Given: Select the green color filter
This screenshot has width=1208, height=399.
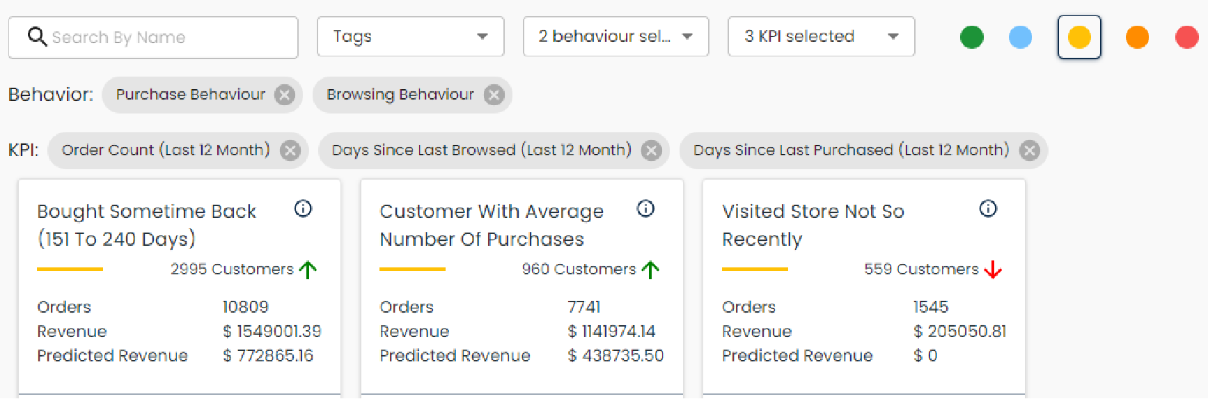Looking at the screenshot, I should [x=972, y=37].
